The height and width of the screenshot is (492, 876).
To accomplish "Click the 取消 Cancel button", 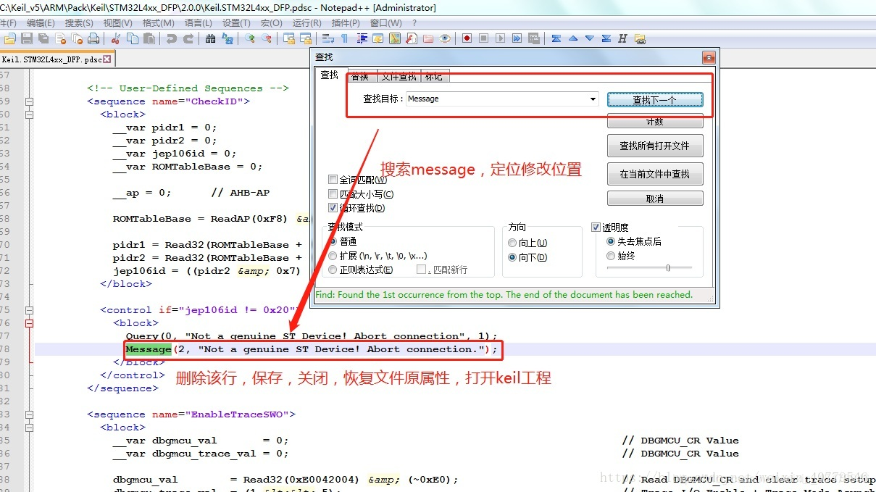I will click(x=655, y=199).
